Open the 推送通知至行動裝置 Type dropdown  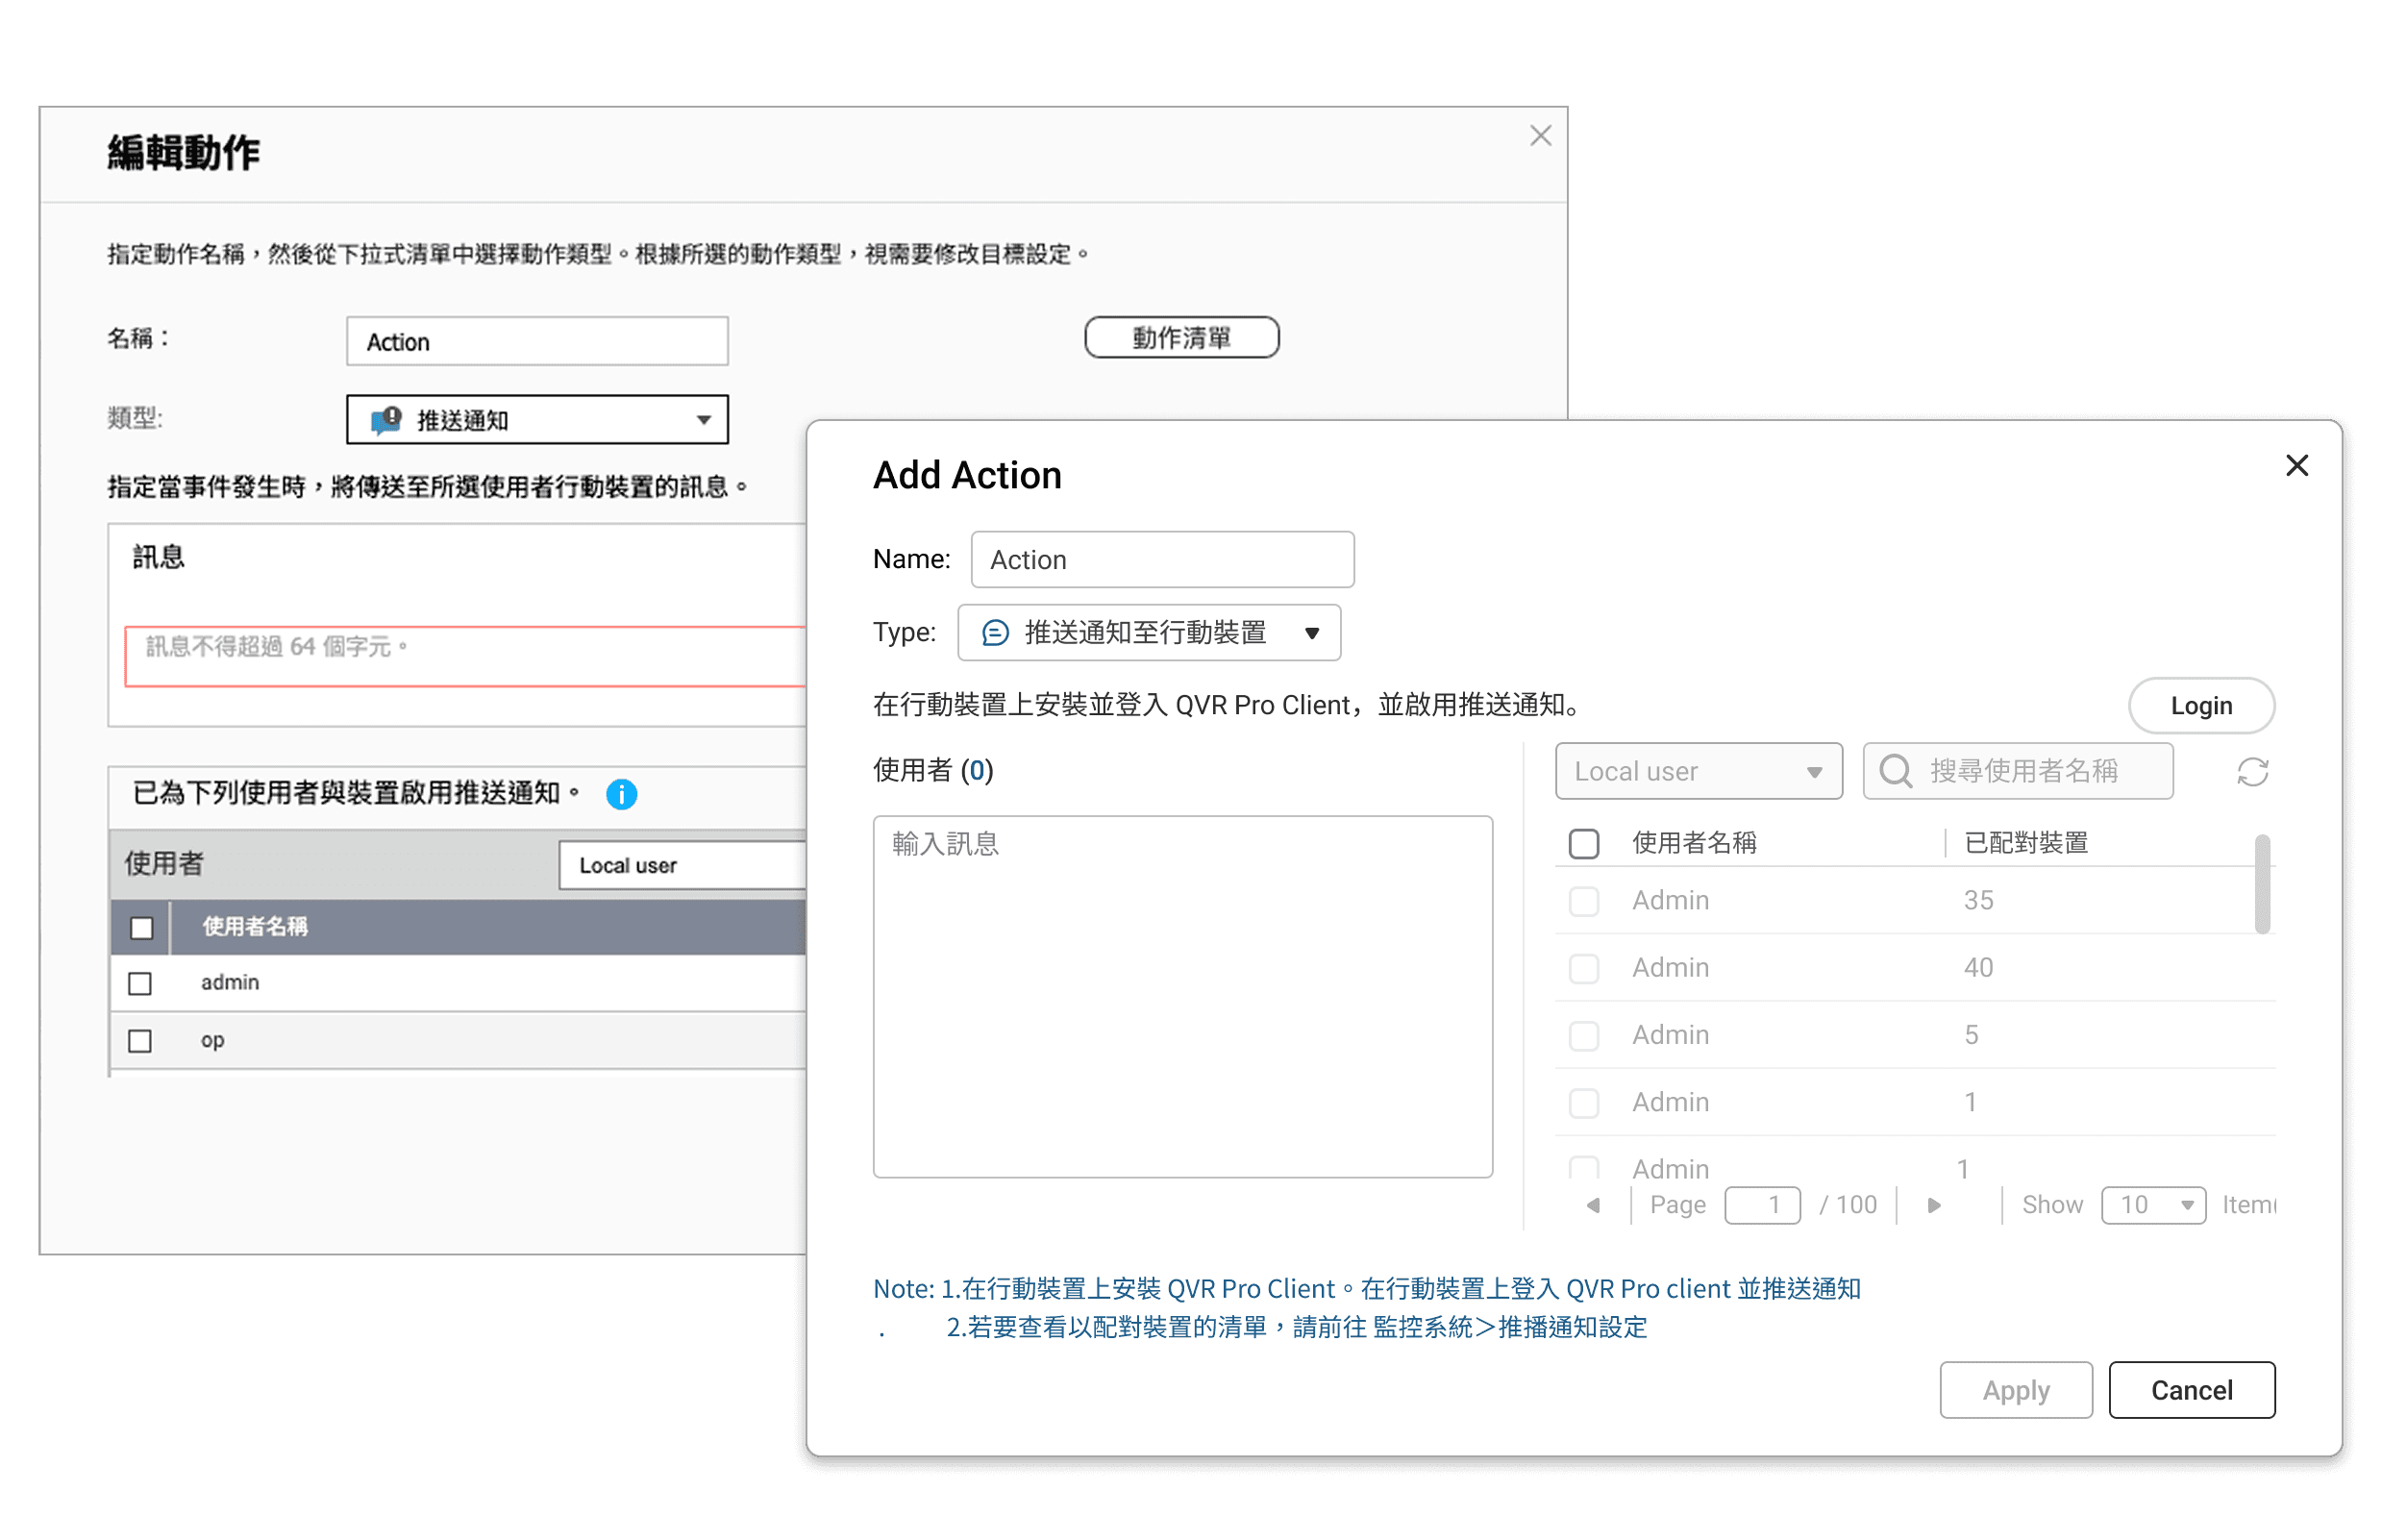1148,632
